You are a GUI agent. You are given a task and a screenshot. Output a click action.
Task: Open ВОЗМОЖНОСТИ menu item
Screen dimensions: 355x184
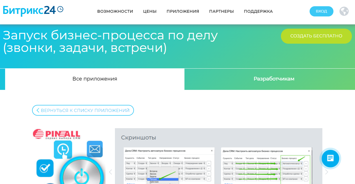[x=115, y=11]
